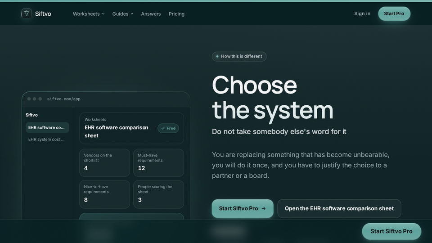Click the Must-have requirements card
Screen dimensions: 432x243
coord(158,163)
